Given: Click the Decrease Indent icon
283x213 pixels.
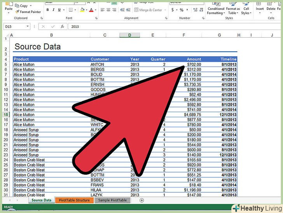Looking at the screenshot, I should point(122,10).
